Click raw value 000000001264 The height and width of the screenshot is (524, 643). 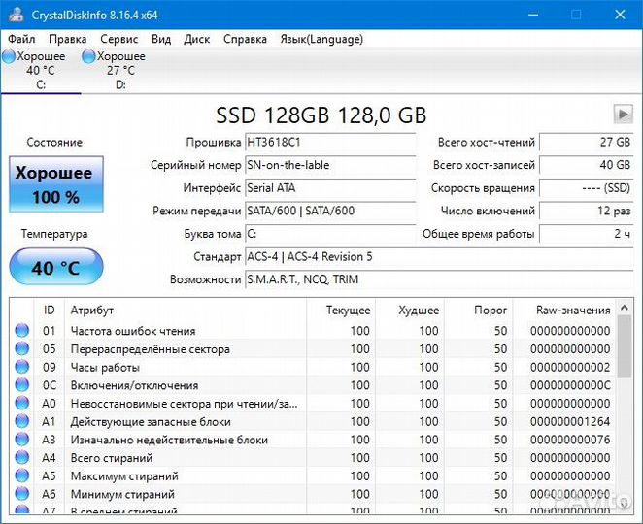569,421
